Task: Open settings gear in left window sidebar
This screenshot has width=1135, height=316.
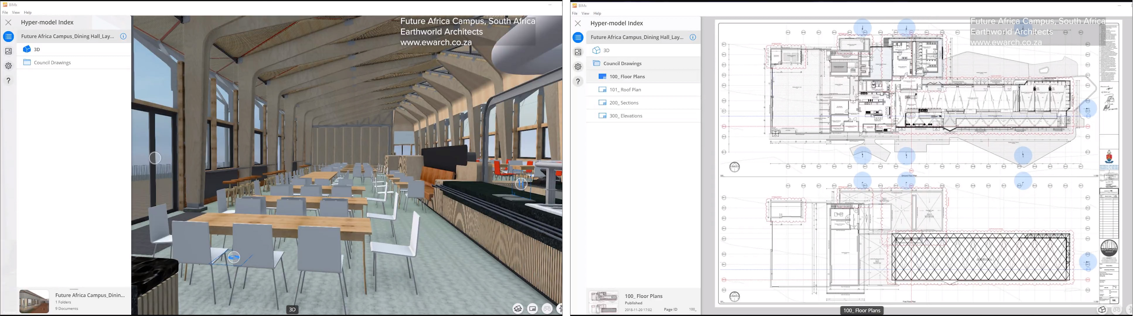Action: (8, 66)
